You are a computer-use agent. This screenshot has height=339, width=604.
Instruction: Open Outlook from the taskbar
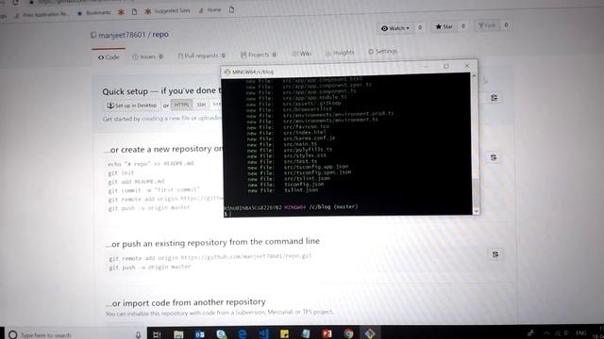click(x=199, y=334)
